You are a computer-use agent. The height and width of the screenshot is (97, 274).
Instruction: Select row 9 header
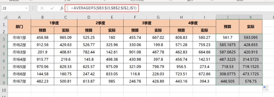(4, 82)
